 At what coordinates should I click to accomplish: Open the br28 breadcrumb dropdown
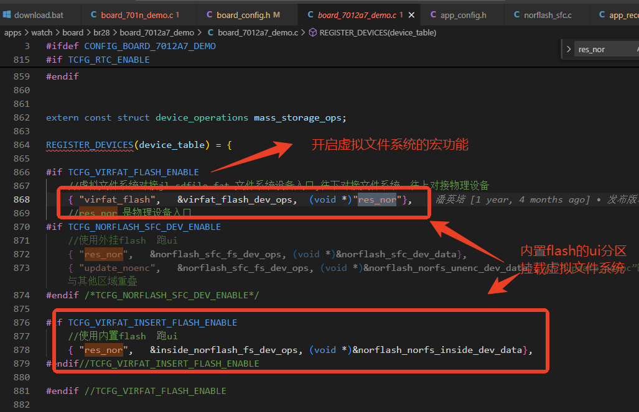[101, 32]
